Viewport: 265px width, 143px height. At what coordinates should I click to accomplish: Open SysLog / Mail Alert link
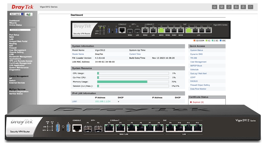coord(198,74)
